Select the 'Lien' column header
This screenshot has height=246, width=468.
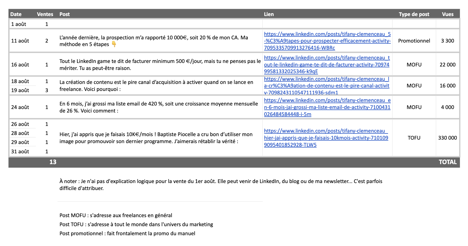click(269, 14)
